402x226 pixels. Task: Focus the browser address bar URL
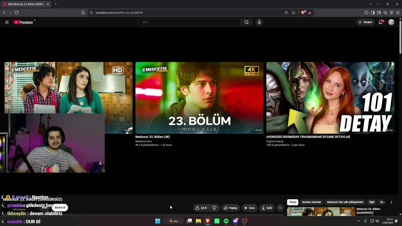tap(119, 13)
